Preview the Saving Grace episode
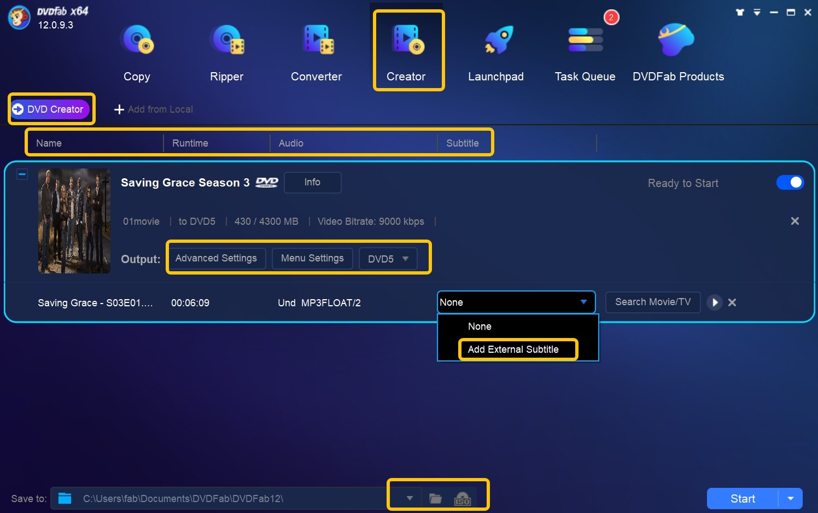Screen dimensions: 818x513 coord(714,302)
